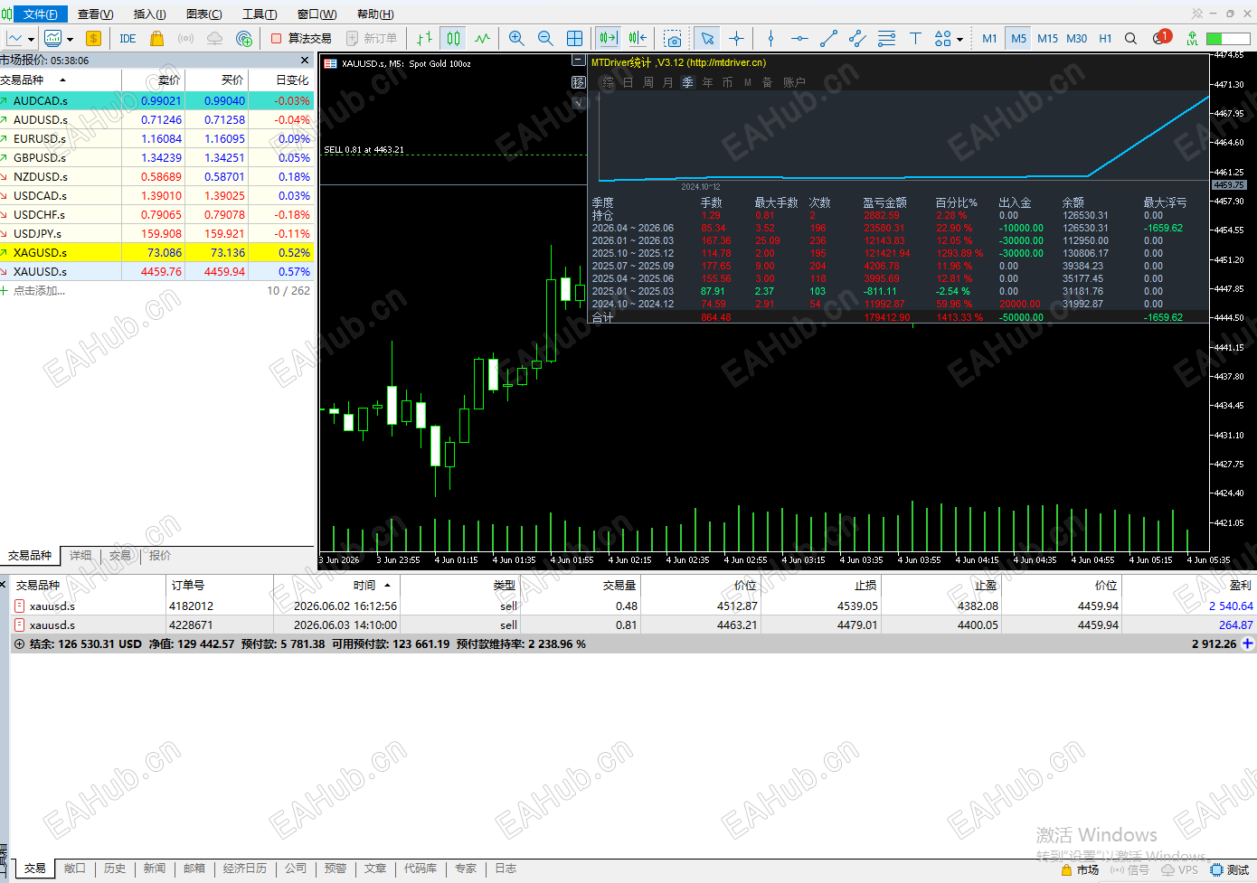Screen dimensions: 1257x883
Task: Switch timeframe to H1
Action: [x=1105, y=38]
